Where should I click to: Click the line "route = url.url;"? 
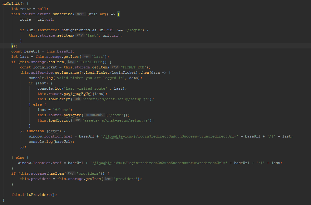[x=37, y=20]
